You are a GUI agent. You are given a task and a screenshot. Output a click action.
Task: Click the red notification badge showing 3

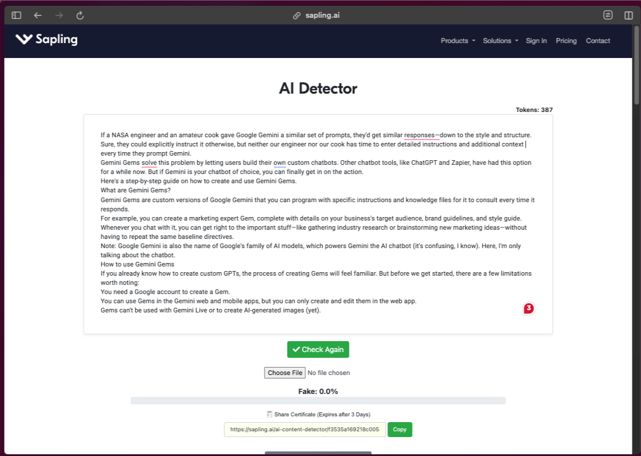click(x=527, y=308)
